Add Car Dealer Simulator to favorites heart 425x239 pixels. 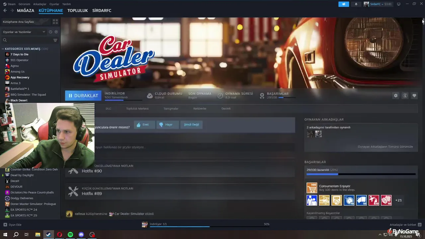(414, 96)
